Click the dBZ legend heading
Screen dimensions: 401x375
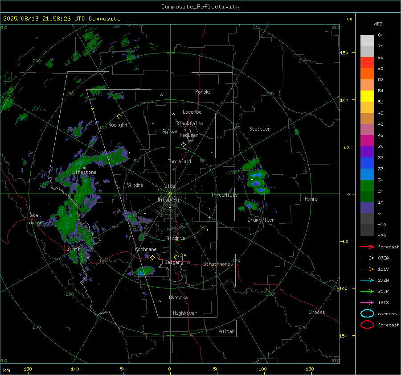pos(378,24)
